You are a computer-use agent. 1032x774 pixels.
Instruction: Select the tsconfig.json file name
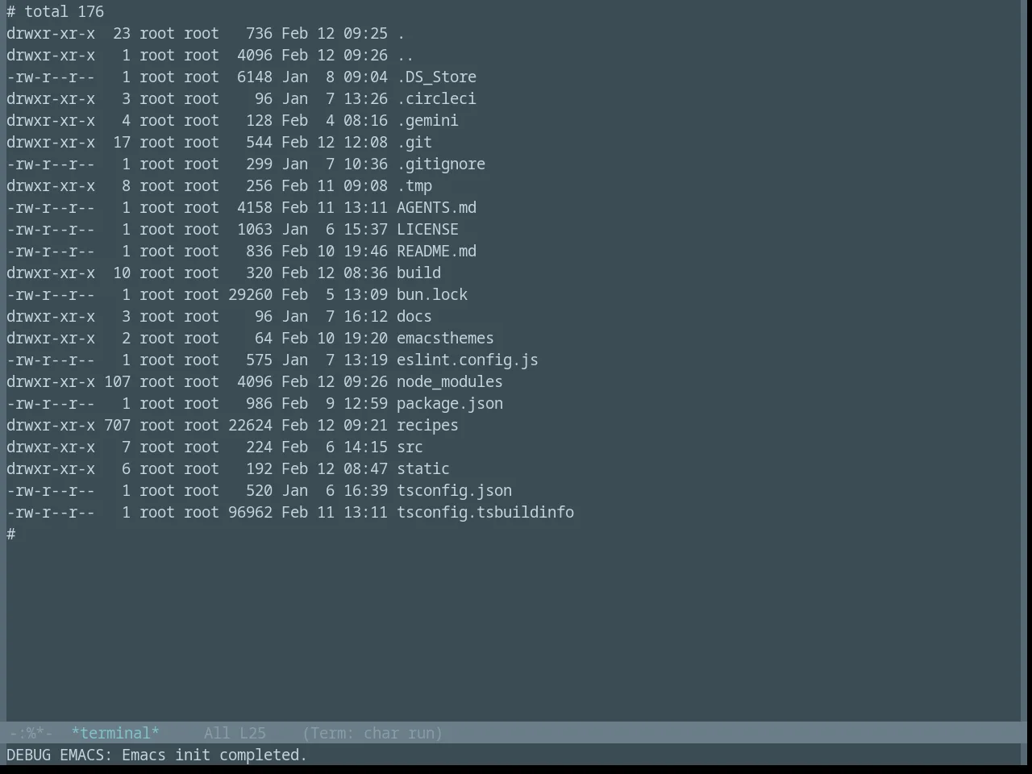click(454, 491)
